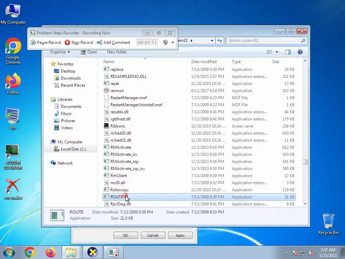The height and width of the screenshot is (259, 345).
Task: Open Firefox desktop shortcut
Action: pos(13,84)
